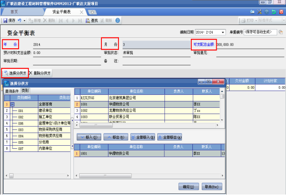Open the blue help icon in toolbar
Screen dimensions: 286x195
pos(117,21)
